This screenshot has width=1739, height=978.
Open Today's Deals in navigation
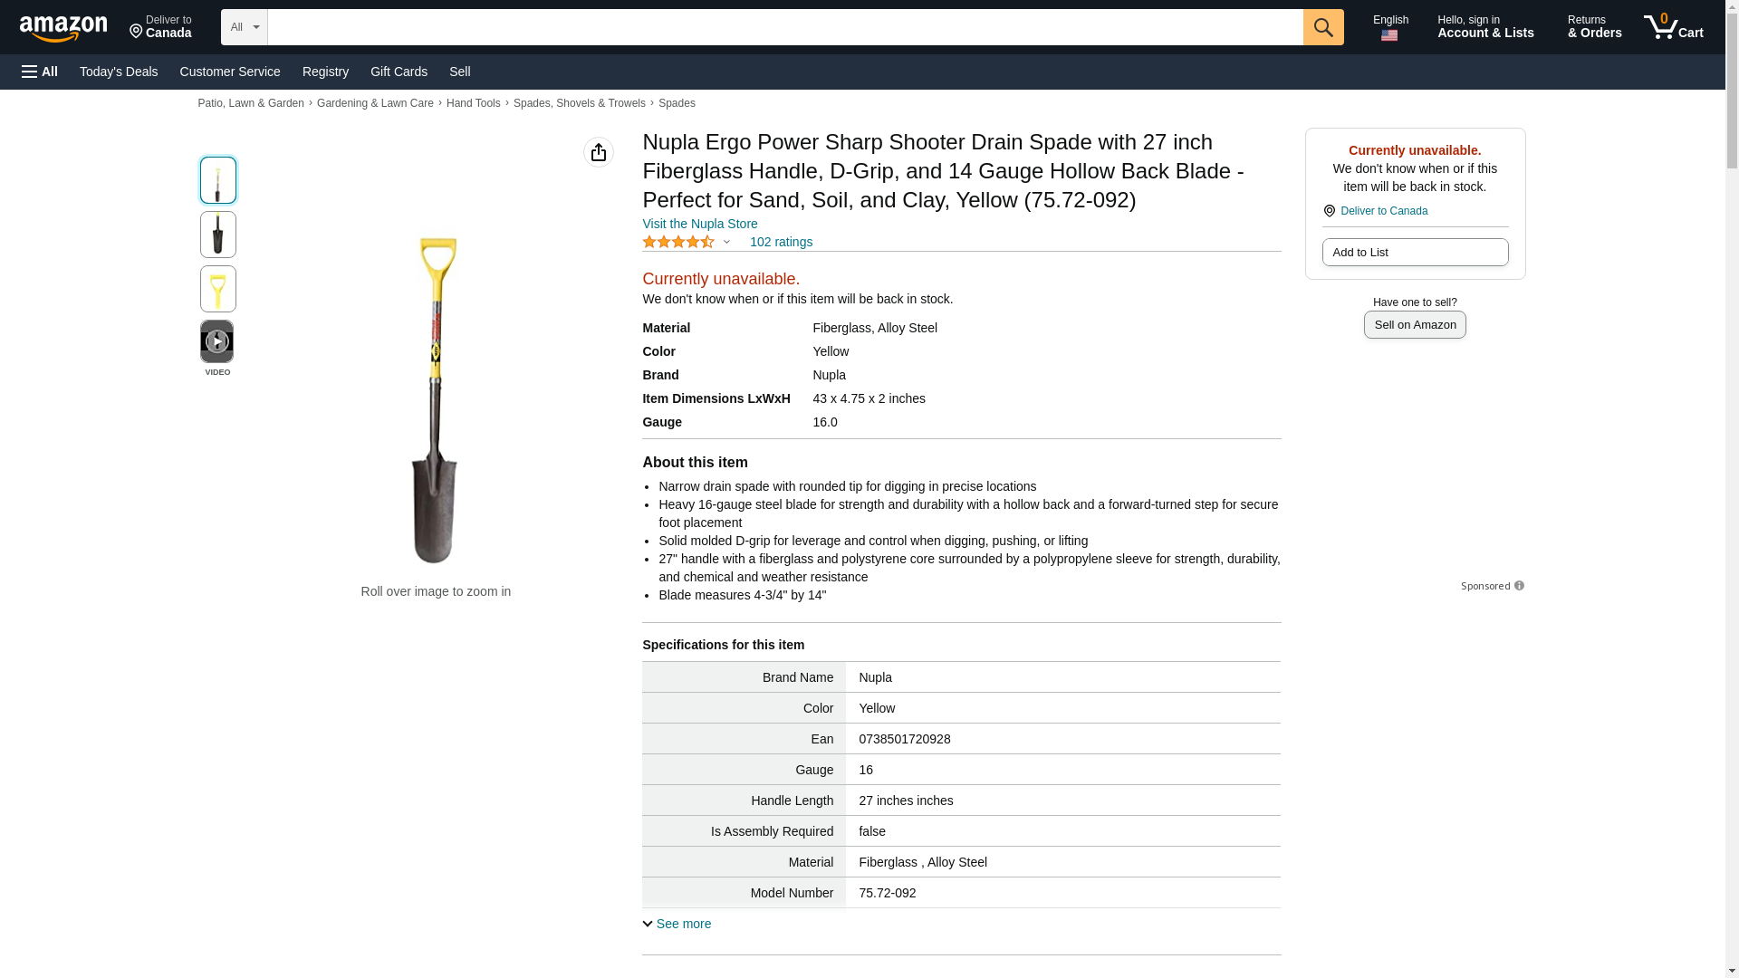click(119, 72)
